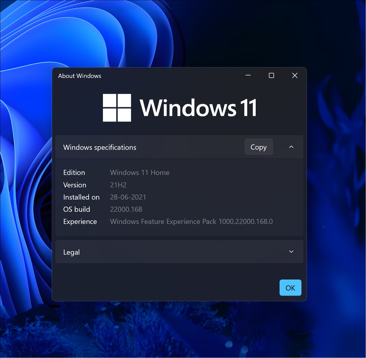Click the X close icon in the dialog
Image resolution: width=366 pixels, height=358 pixels.
(x=295, y=75)
